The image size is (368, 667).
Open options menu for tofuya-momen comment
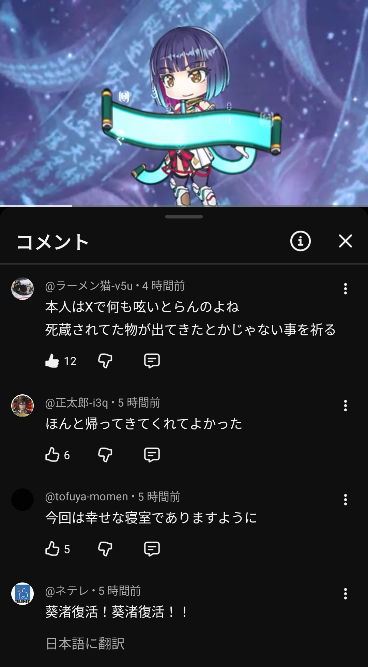pos(345,500)
